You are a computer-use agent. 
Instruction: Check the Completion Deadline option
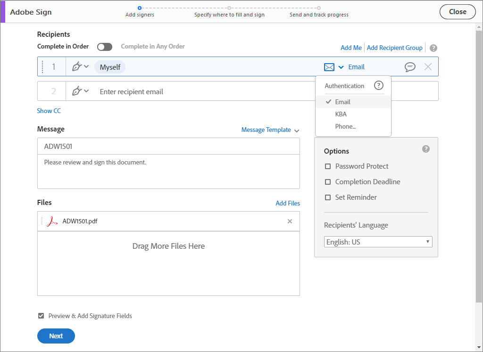[x=328, y=182]
